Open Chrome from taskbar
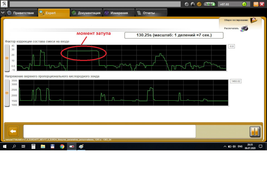The height and width of the screenshot is (177, 267). (x=62, y=146)
